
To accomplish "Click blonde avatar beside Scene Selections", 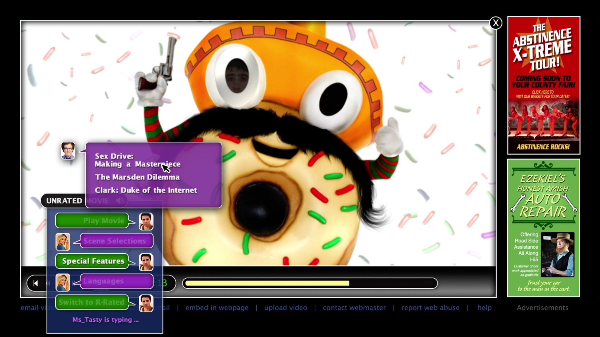I will pos(63,242).
